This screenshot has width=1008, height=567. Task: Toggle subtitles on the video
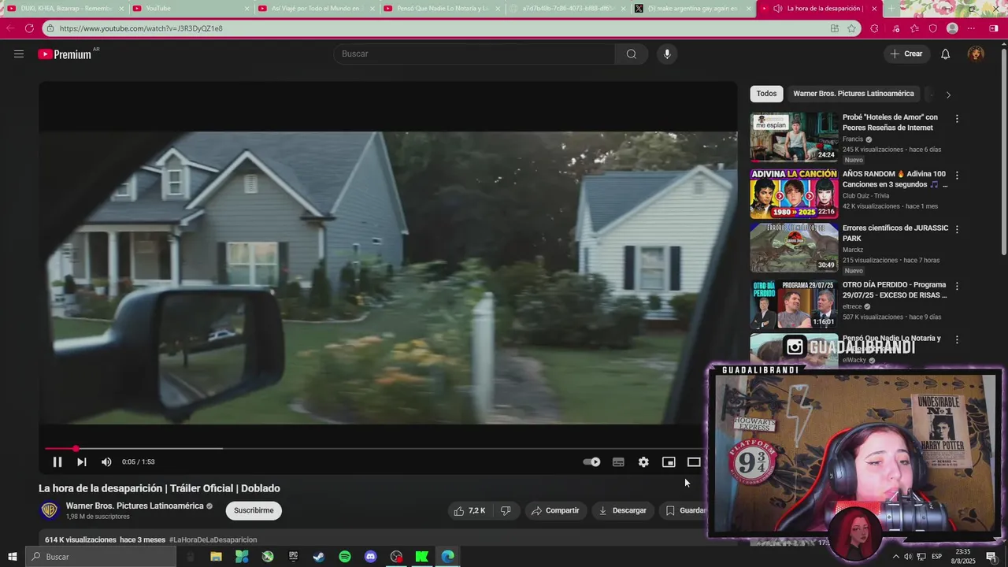pyautogui.click(x=618, y=462)
